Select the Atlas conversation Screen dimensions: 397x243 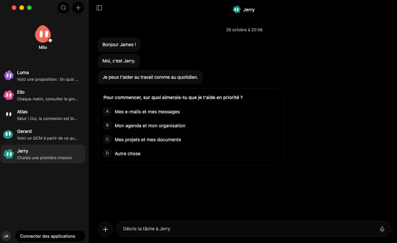coord(43,115)
